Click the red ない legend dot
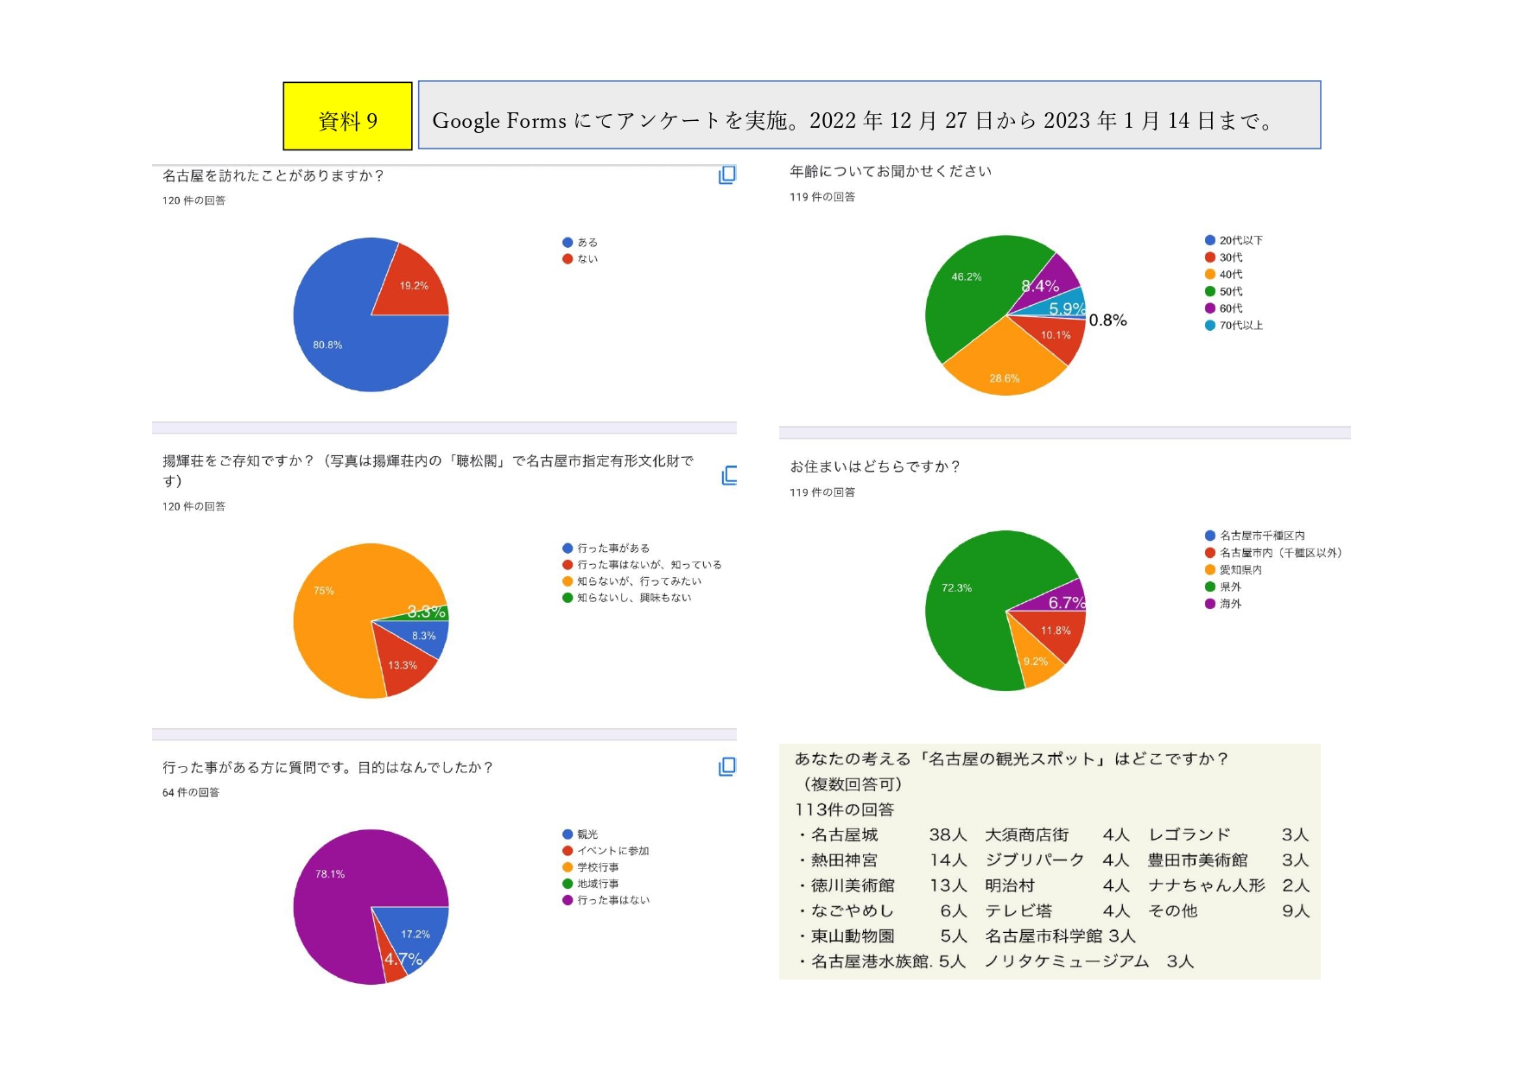 (568, 259)
